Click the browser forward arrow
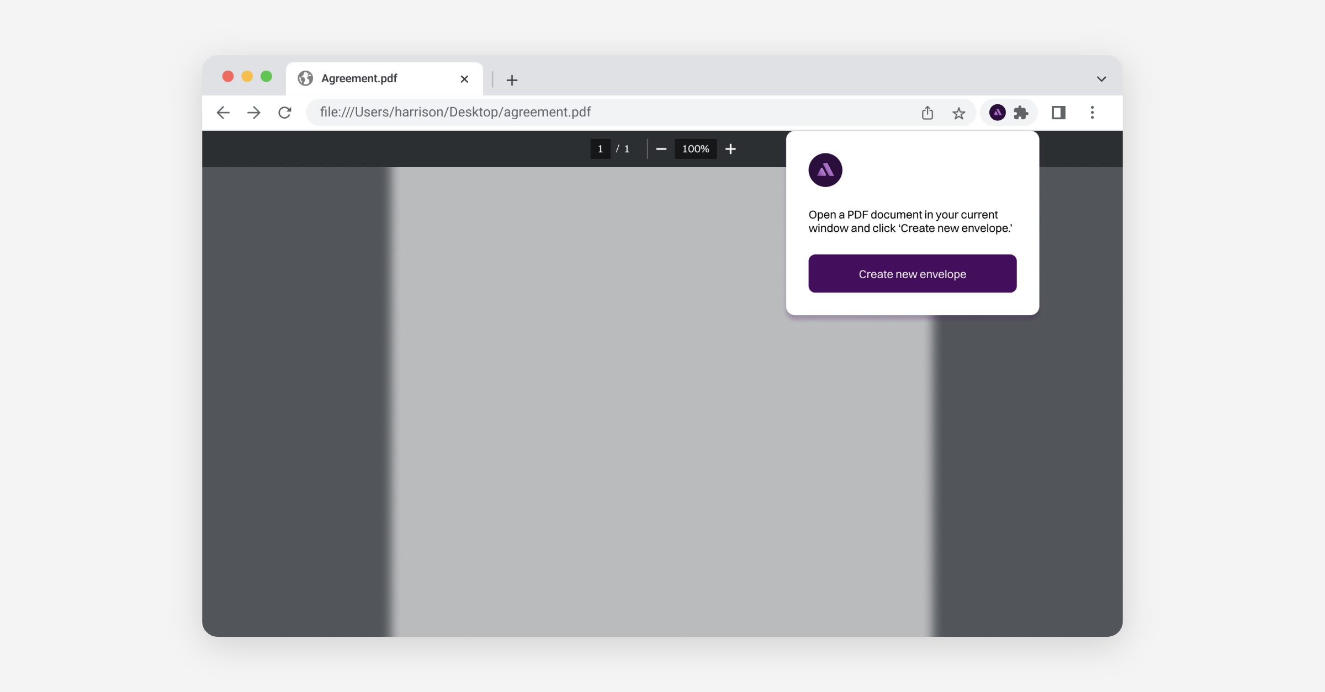Viewport: 1325px width, 692px height. point(254,113)
